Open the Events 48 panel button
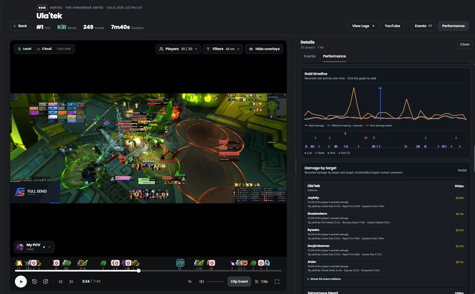The image size is (475, 294). click(x=423, y=26)
